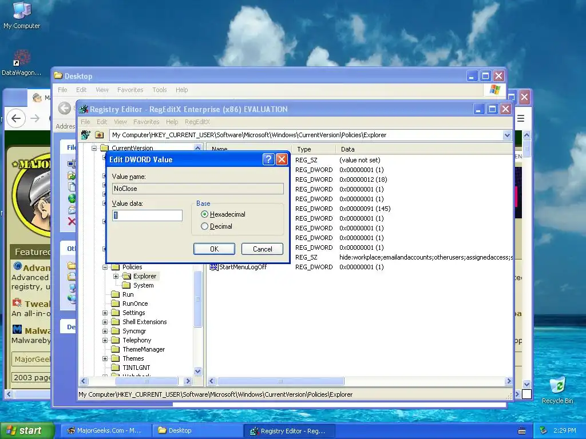The height and width of the screenshot is (439, 586).
Task: Click Cancel in Edit DWORD Value dialog
Action: 262,249
